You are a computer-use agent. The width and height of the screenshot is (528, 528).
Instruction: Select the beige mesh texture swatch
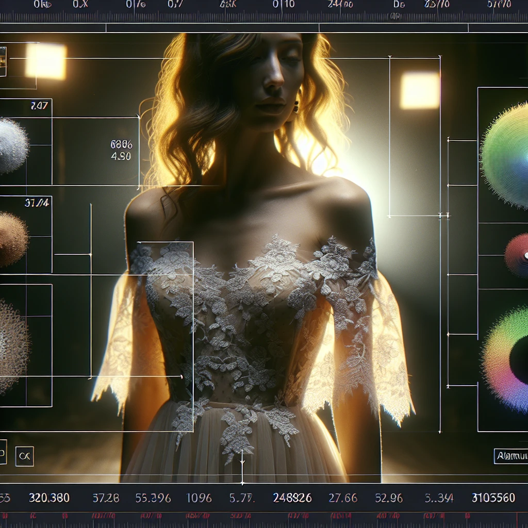(x=14, y=347)
